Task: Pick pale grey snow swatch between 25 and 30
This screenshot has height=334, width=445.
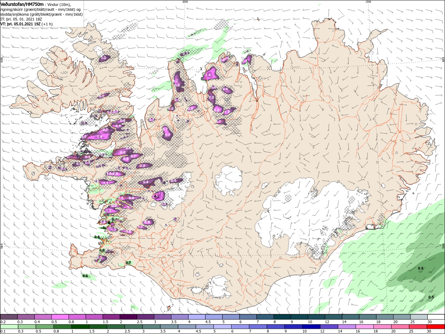Action: [419, 317]
